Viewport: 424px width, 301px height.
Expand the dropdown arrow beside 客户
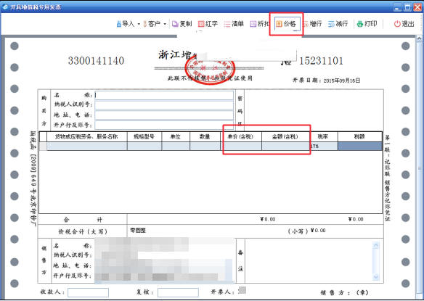165,24
